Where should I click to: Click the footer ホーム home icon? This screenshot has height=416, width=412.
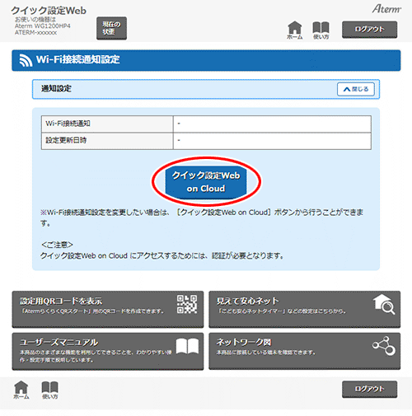(x=21, y=390)
